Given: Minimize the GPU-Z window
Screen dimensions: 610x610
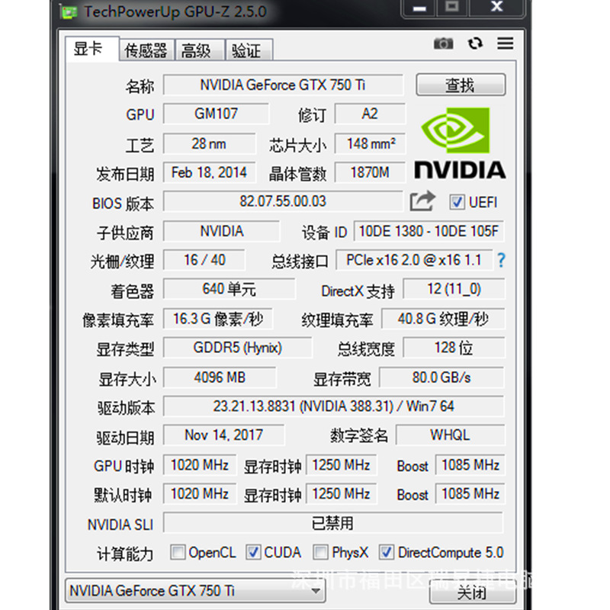Looking at the screenshot, I should [x=419, y=8].
